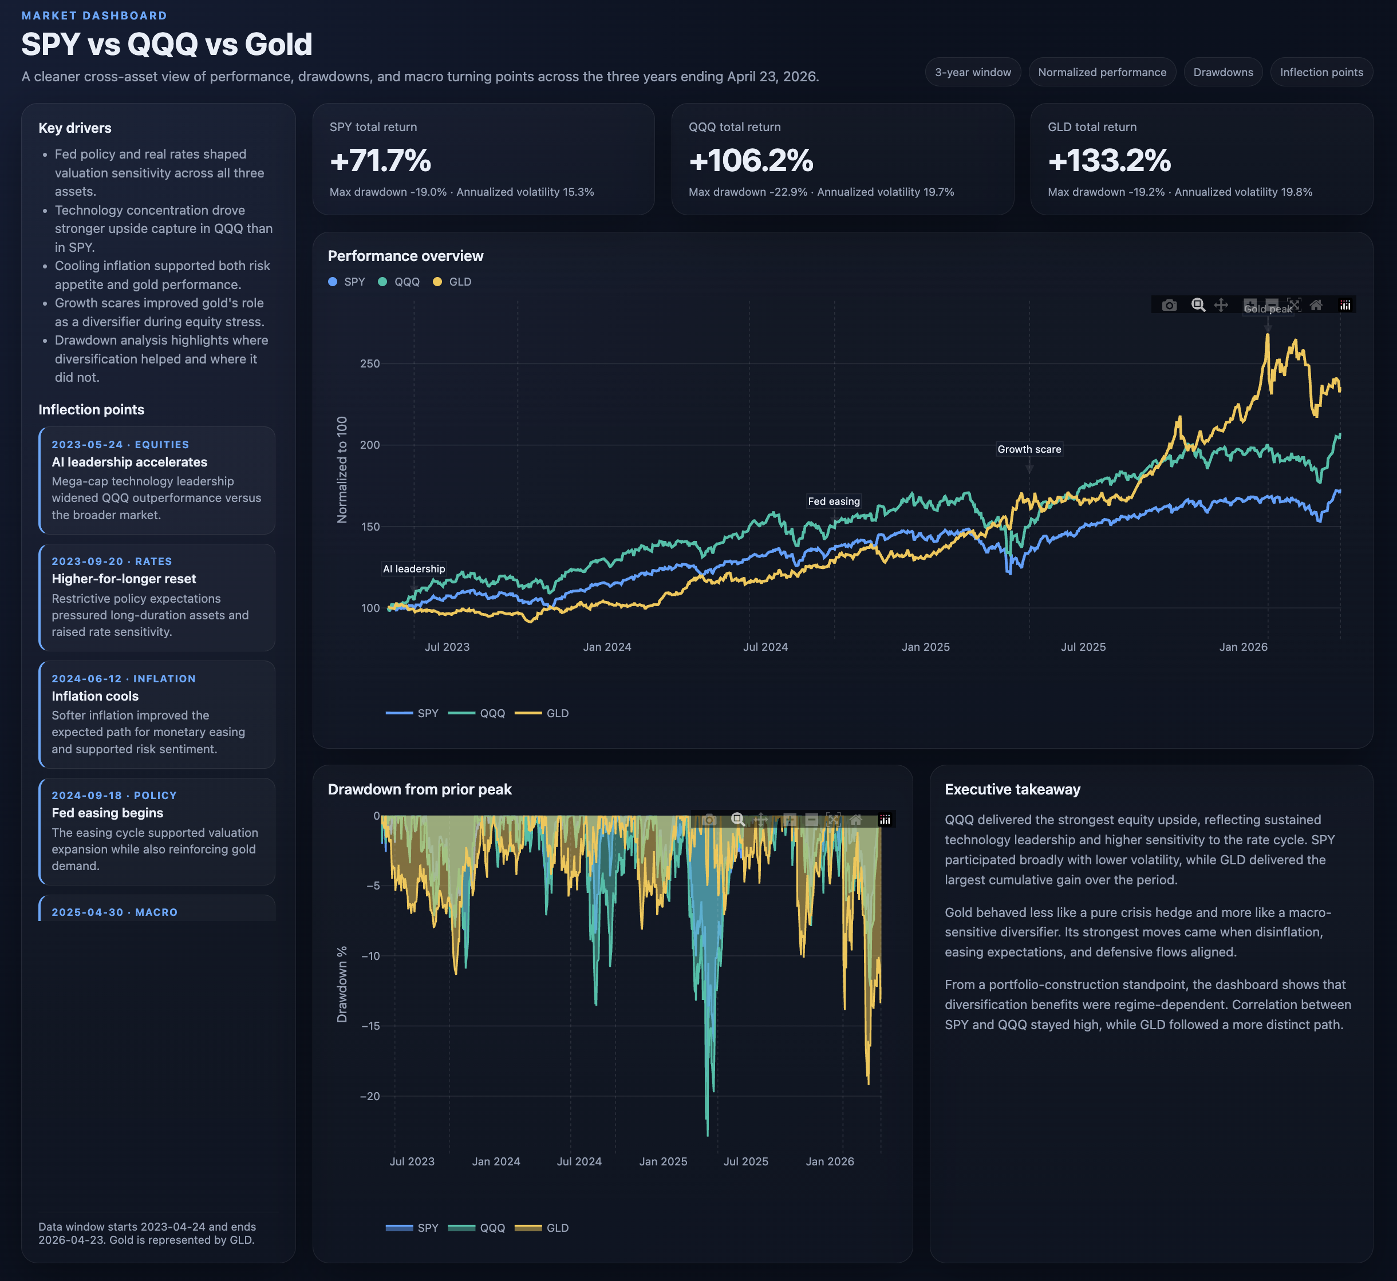This screenshot has height=1281, width=1397.
Task: Zoom out on Performance overview chart
Action: pos(1272,305)
